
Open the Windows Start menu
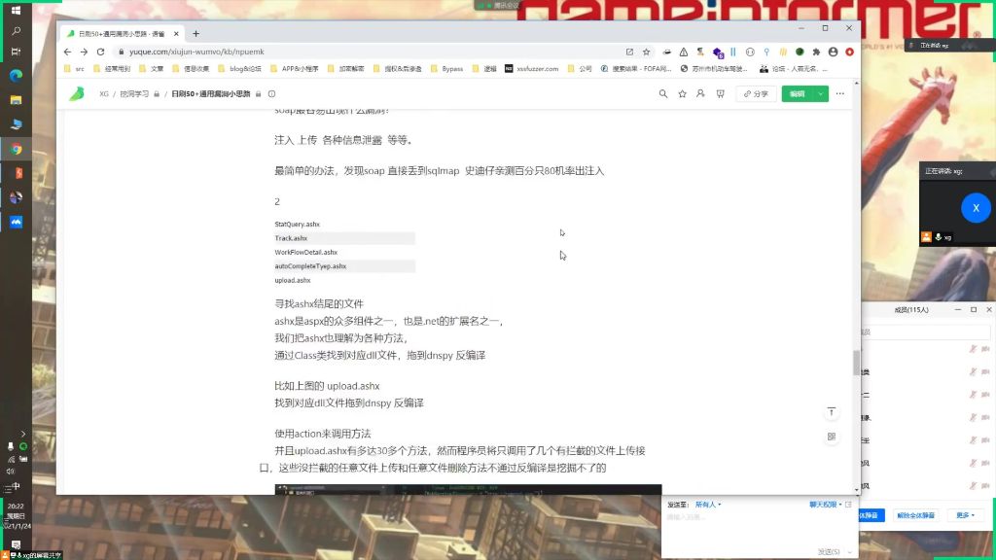coord(16,10)
